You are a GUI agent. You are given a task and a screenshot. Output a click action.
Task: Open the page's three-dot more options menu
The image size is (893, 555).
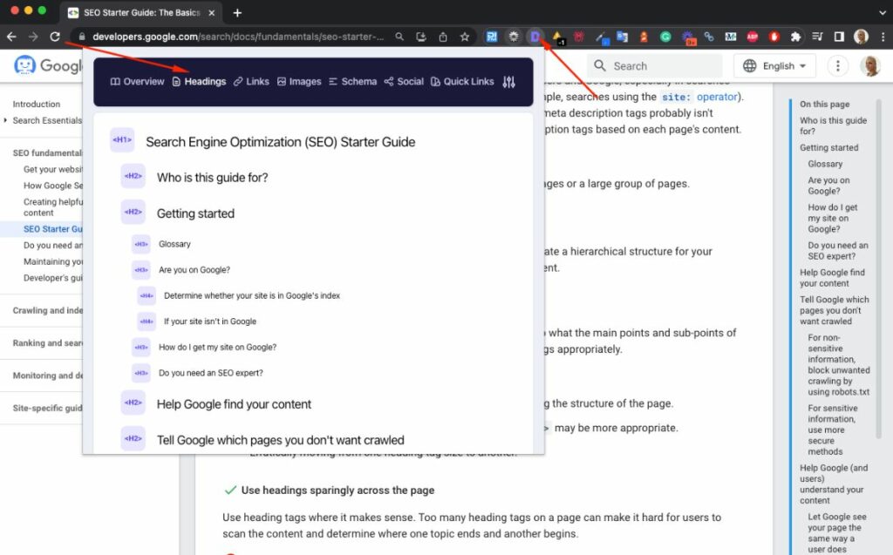pos(837,66)
